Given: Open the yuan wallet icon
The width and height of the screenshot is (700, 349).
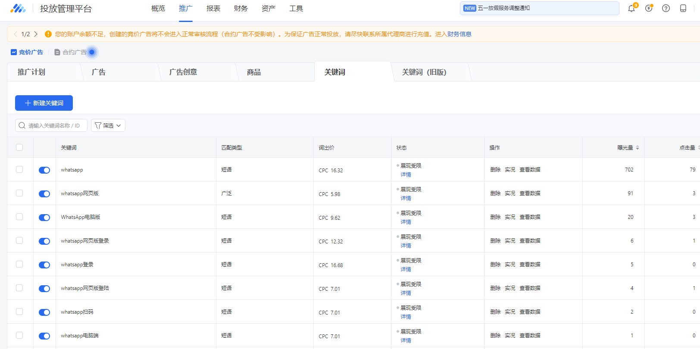Looking at the screenshot, I should [x=649, y=8].
